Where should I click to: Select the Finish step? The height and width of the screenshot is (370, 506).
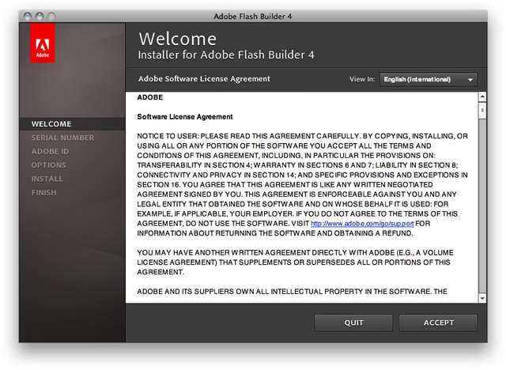(44, 192)
